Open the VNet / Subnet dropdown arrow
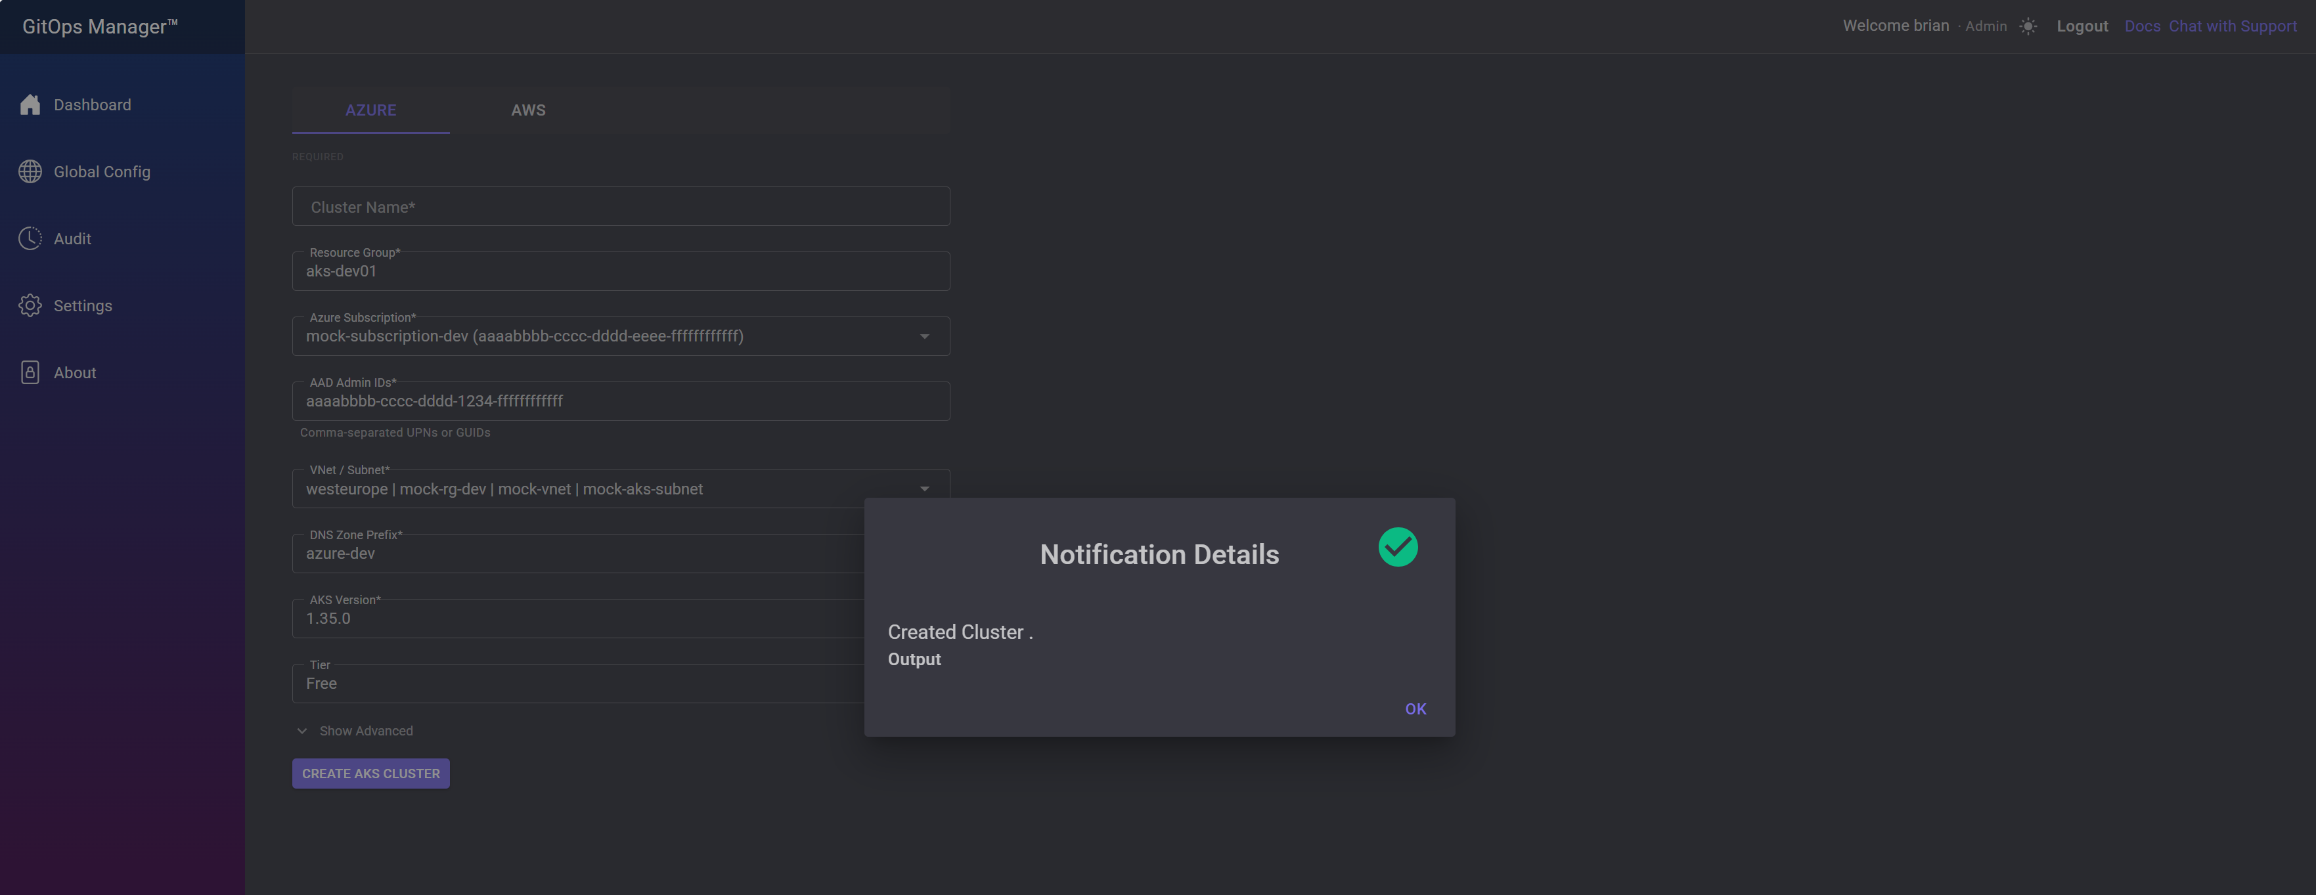 pyautogui.click(x=924, y=488)
